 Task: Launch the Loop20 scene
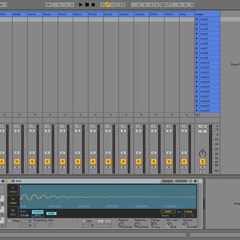click(197, 110)
